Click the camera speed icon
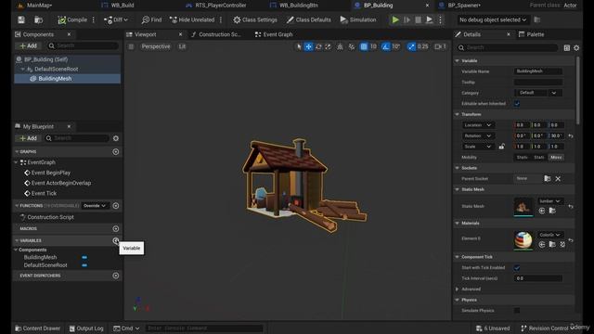 click(440, 46)
